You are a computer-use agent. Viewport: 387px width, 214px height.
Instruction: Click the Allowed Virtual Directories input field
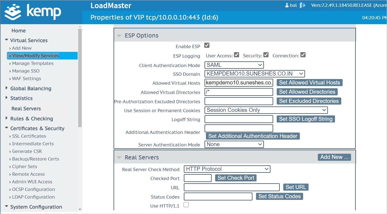(239, 92)
